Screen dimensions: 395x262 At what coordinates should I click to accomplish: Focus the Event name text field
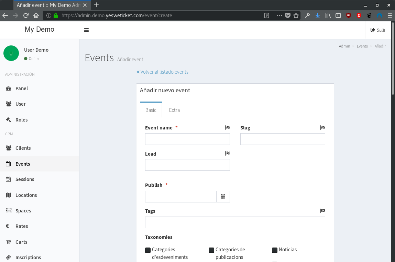(187, 139)
